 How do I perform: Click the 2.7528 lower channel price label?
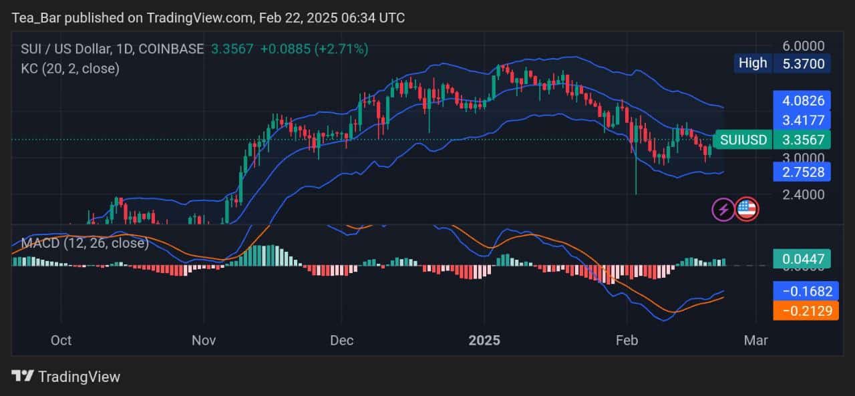(802, 172)
